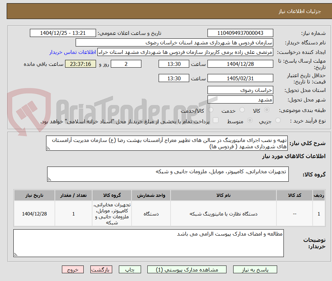The height and width of the screenshot is (281, 332).
Task: Click the announcement date field 1404/12/25 - 13:21
Action: 63,33
